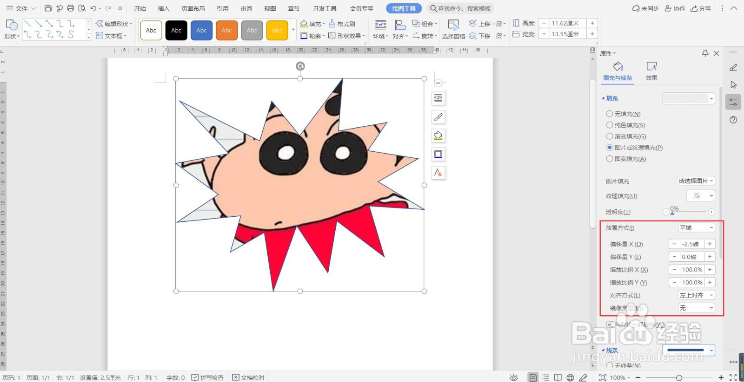Pin the 属性 properties pane

pyautogui.click(x=705, y=53)
